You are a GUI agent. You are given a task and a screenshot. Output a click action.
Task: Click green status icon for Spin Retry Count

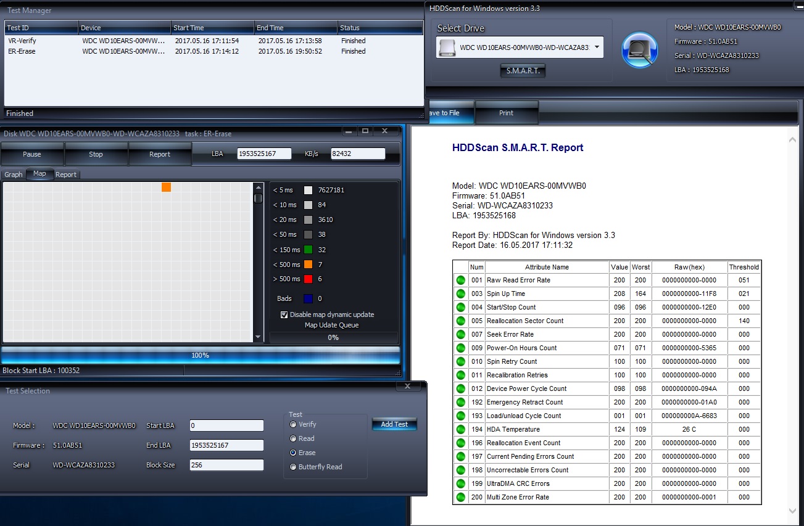460,361
